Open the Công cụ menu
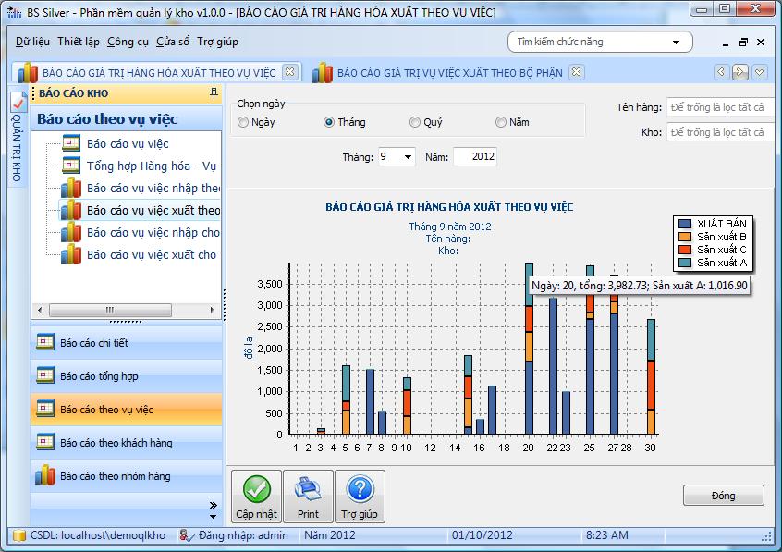 click(x=128, y=42)
